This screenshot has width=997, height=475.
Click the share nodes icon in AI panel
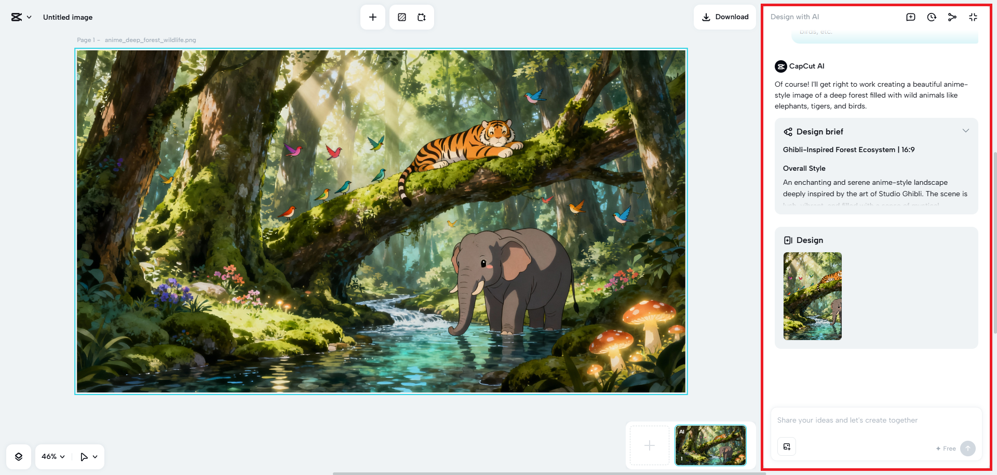coord(952,17)
